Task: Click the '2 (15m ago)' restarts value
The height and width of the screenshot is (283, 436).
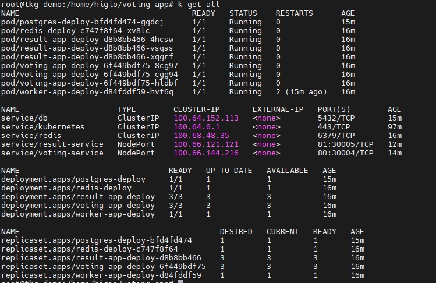Action: pyautogui.click(x=301, y=91)
